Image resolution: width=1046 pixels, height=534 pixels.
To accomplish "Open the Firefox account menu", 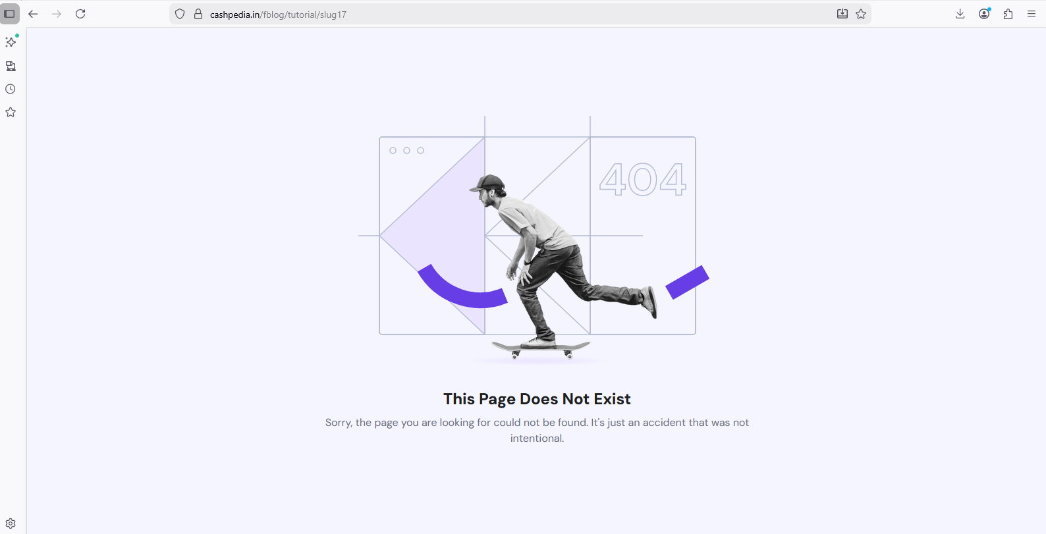I will pos(984,14).
